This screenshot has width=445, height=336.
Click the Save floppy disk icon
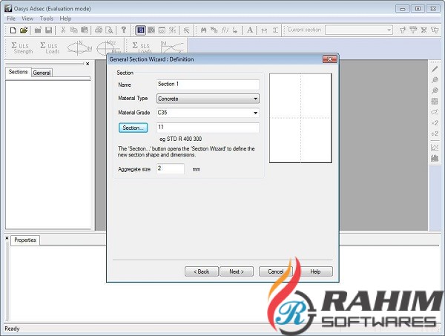[49, 30]
